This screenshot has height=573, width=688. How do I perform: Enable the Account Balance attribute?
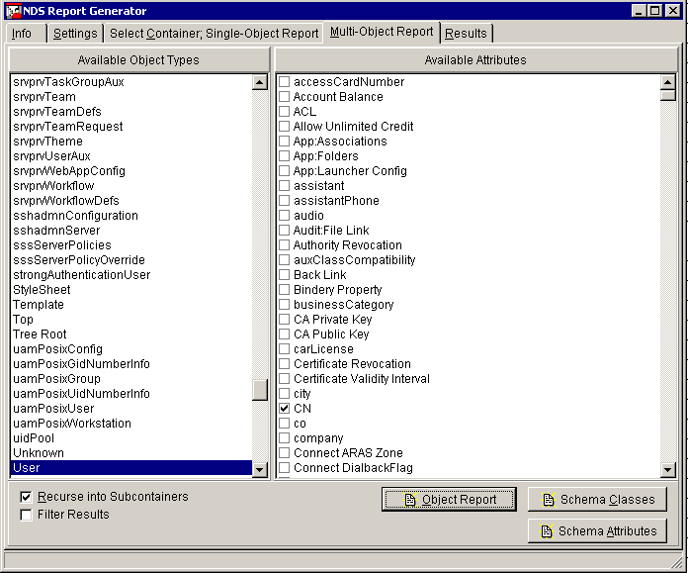(x=285, y=97)
